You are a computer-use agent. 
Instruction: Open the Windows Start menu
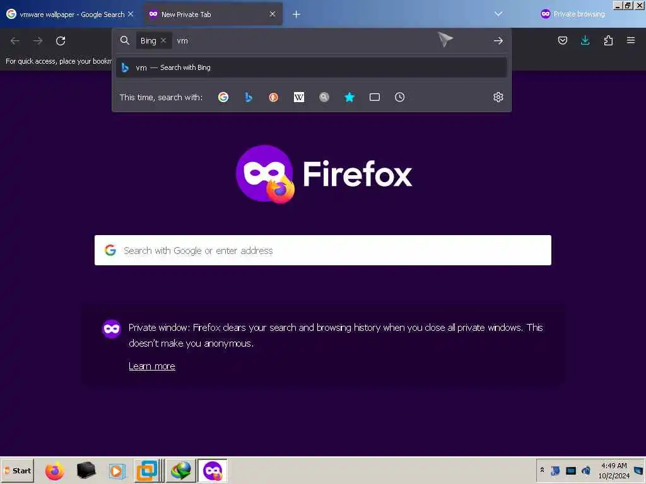[x=17, y=470]
